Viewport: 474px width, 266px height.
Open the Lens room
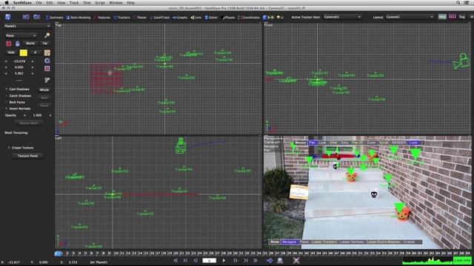click(196, 18)
